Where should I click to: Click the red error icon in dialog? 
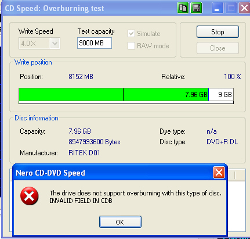point(29,196)
